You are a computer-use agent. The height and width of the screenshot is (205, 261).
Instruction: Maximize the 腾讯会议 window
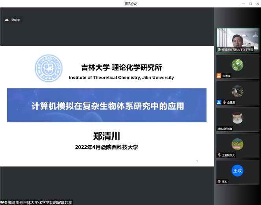pyautogui.click(x=250, y=4)
